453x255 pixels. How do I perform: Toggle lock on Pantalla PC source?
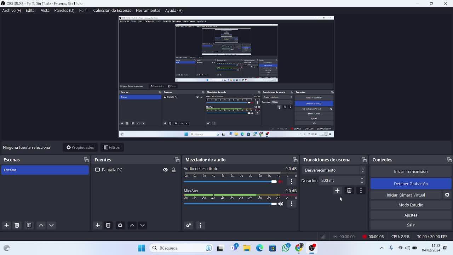pyautogui.click(x=173, y=170)
